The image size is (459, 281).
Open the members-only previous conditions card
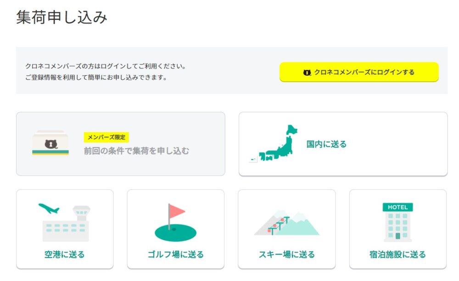pos(121,144)
